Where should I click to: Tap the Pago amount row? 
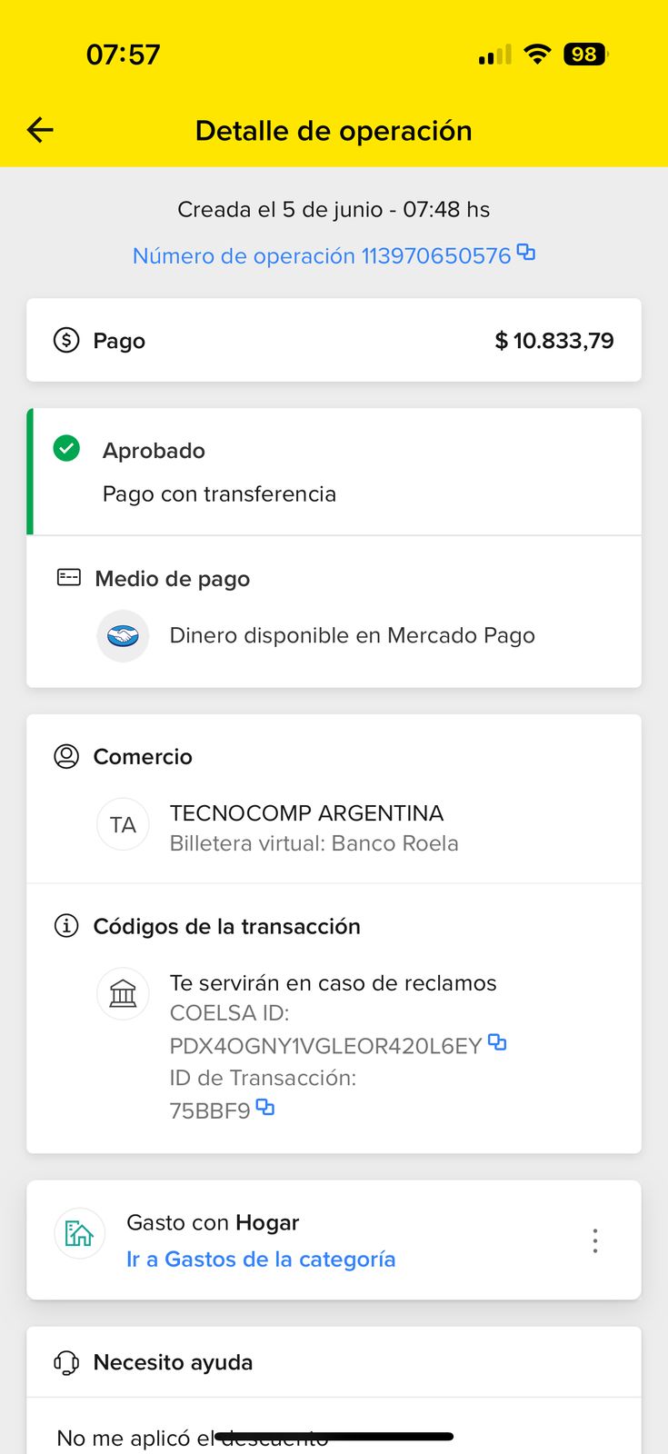tap(334, 341)
